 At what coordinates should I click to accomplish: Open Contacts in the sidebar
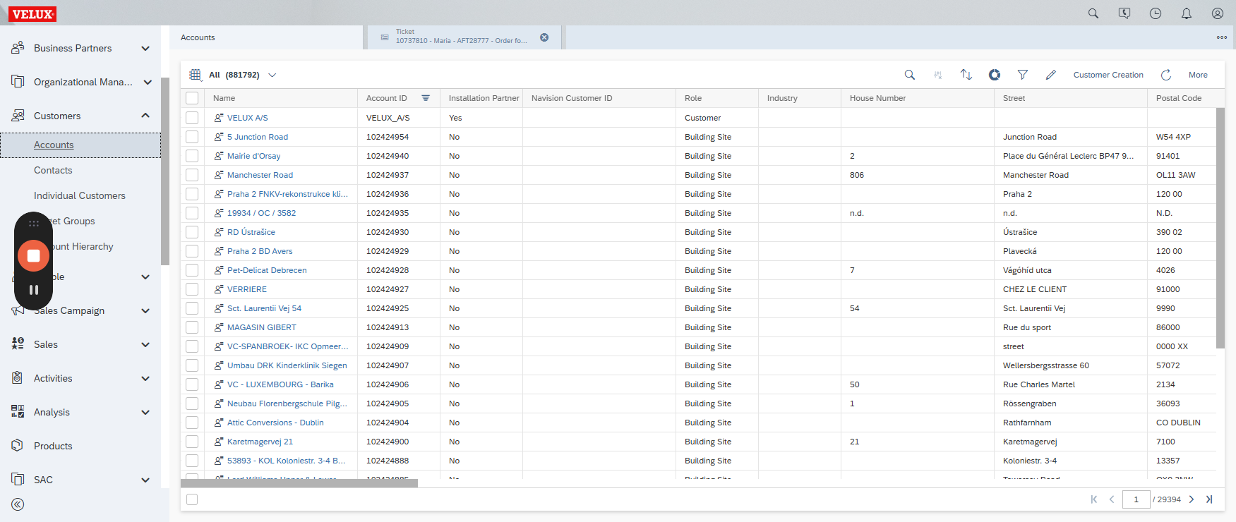pyautogui.click(x=53, y=170)
